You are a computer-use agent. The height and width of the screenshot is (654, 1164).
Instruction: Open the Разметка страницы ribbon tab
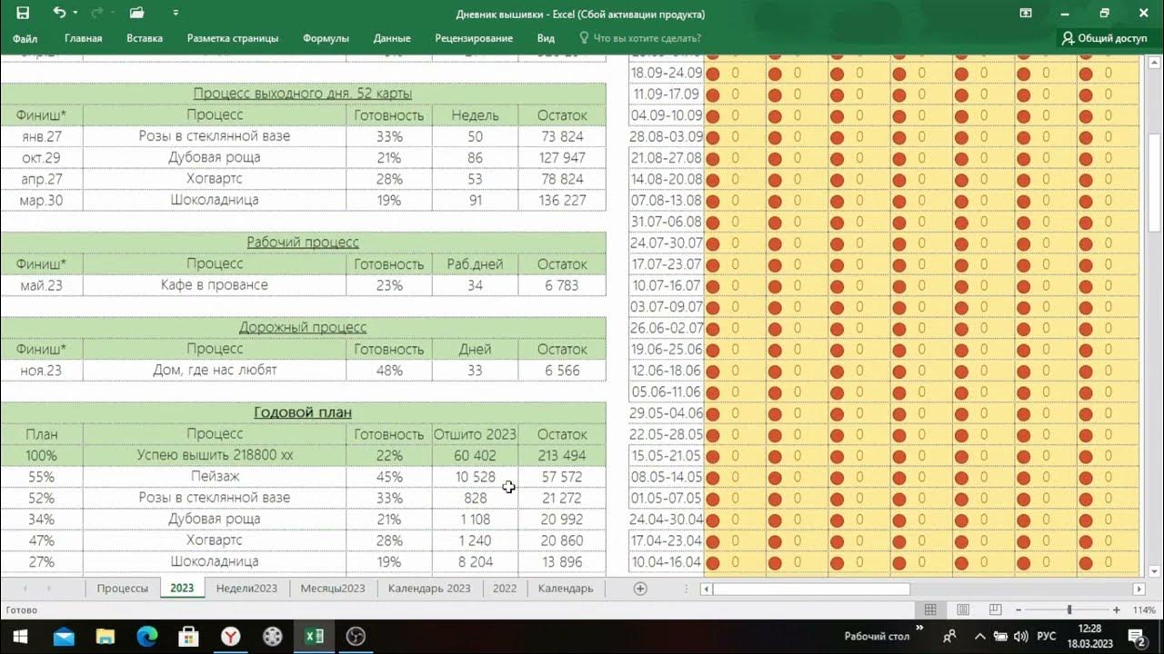point(233,39)
